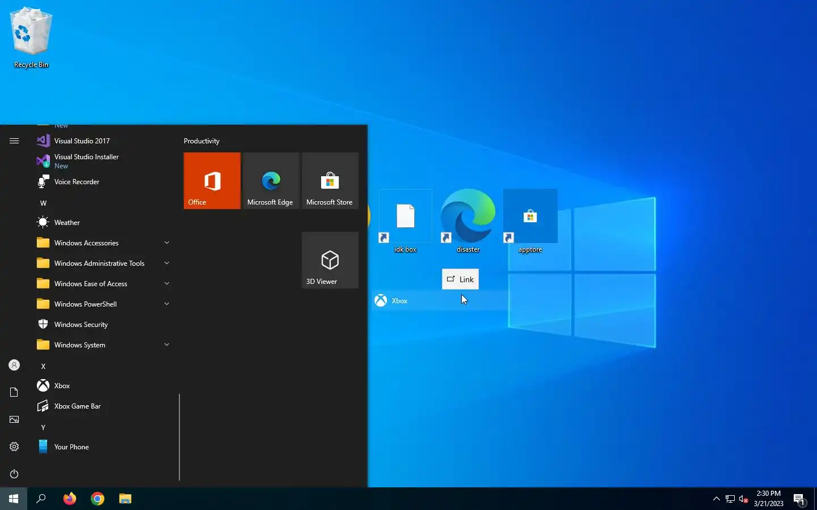Click the Y letter header
The height and width of the screenshot is (510, 817).
pos(43,427)
